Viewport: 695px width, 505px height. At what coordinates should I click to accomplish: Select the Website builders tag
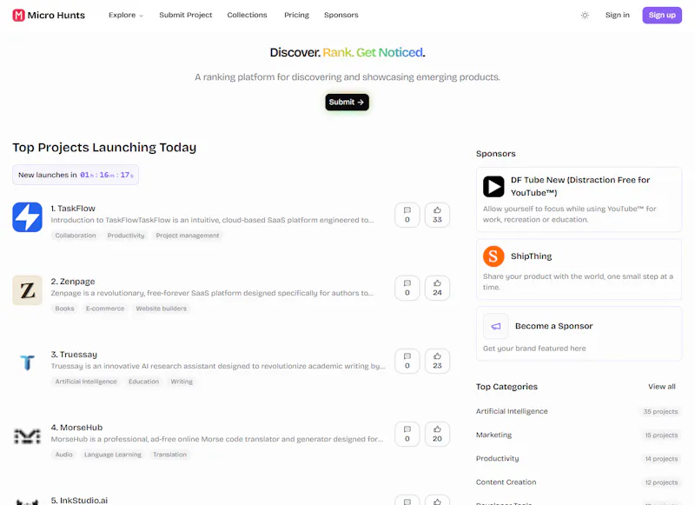[162, 309]
